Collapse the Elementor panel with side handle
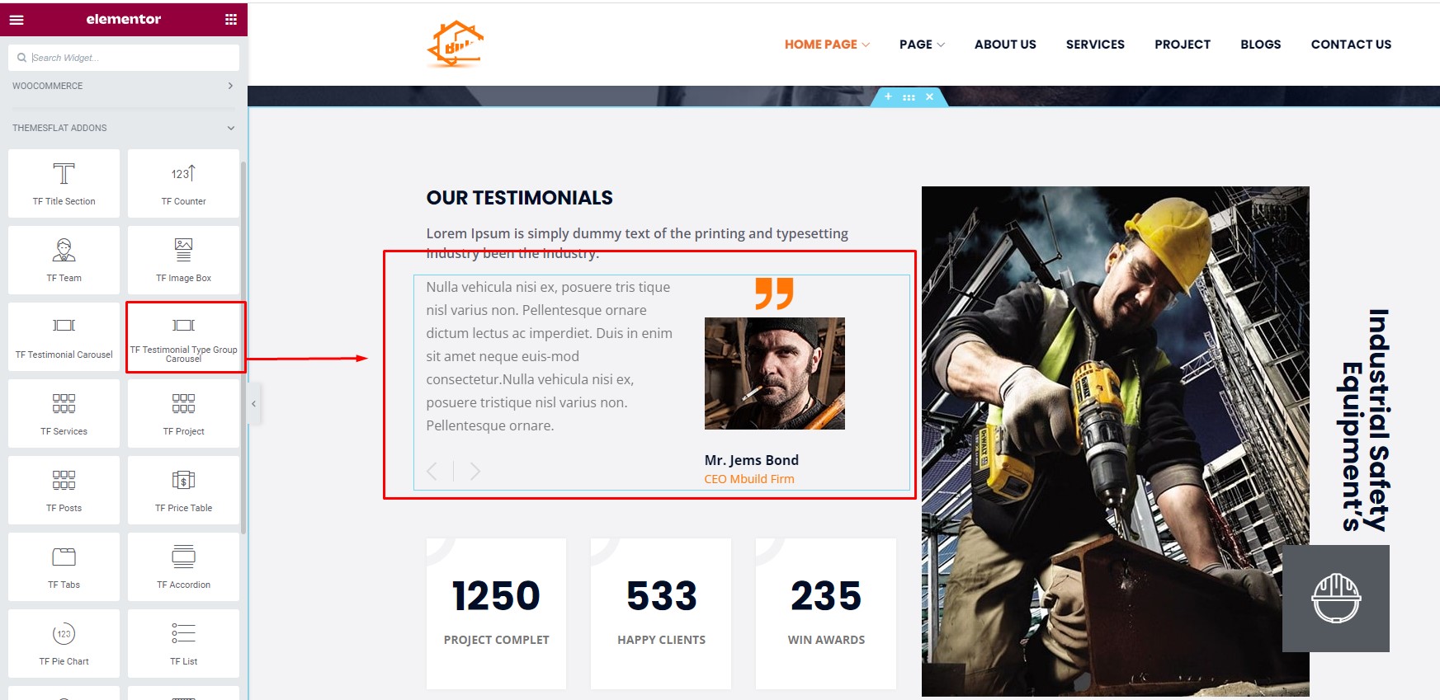 click(254, 404)
